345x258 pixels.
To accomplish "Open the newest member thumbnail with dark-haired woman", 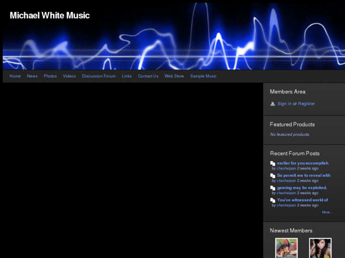I will point(320,248).
